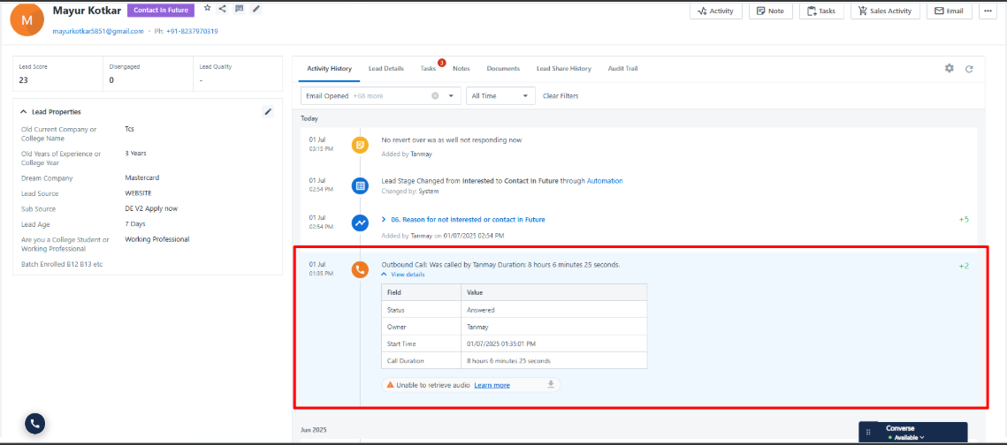Refresh the activity history
The image size is (1007, 445).
[x=970, y=69]
